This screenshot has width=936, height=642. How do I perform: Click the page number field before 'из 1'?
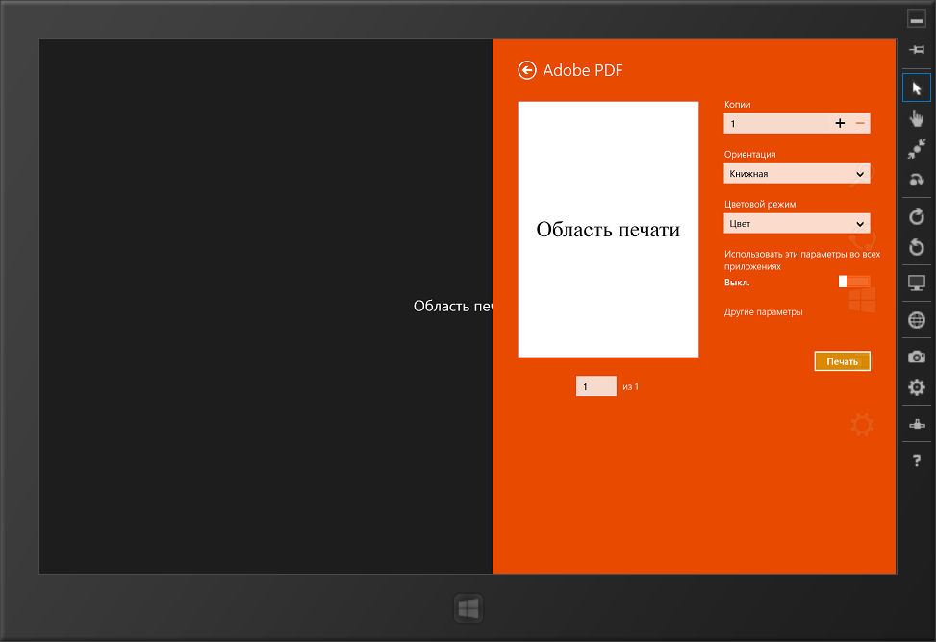coord(595,386)
